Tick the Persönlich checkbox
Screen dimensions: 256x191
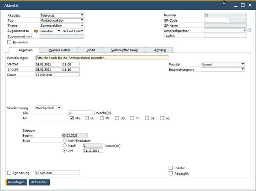click(x=9, y=42)
